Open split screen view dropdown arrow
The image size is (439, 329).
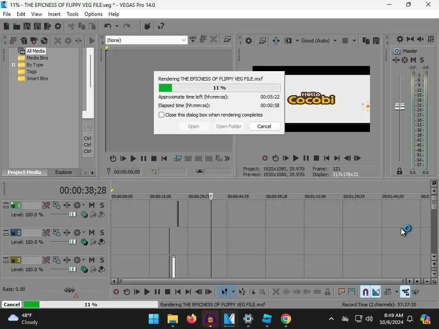tap(297, 41)
